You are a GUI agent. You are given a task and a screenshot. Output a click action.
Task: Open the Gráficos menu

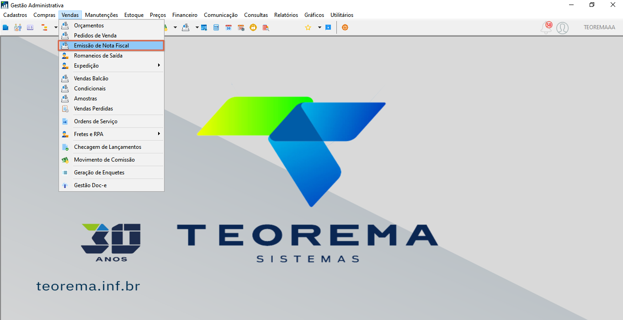[314, 15]
